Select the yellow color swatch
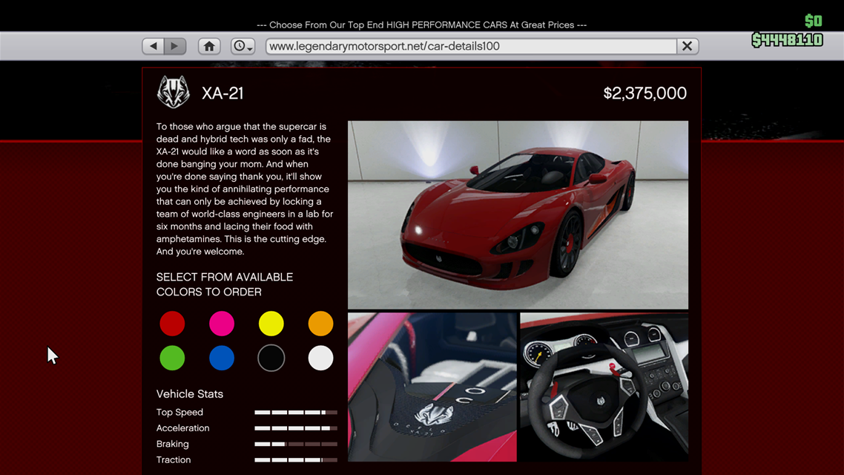 coord(271,324)
